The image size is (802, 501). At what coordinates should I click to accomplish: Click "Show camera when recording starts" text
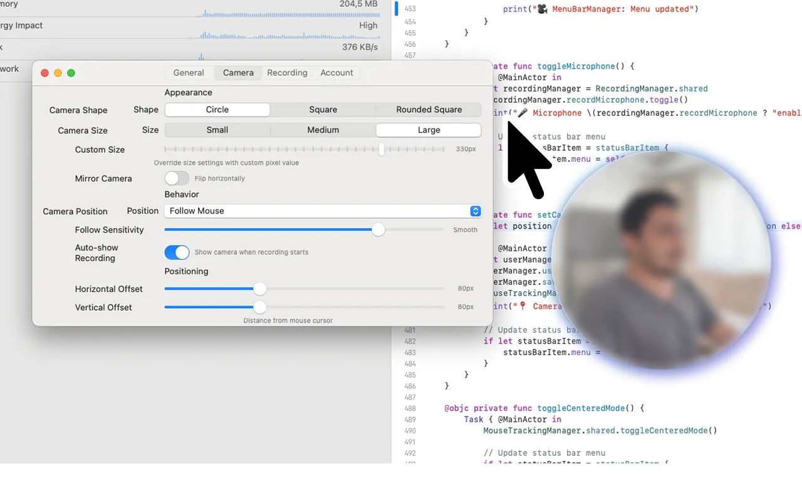click(251, 252)
